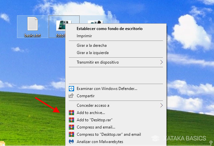Click WinRAR icon beside Compress and email
214x146 pixels.
click(71, 127)
